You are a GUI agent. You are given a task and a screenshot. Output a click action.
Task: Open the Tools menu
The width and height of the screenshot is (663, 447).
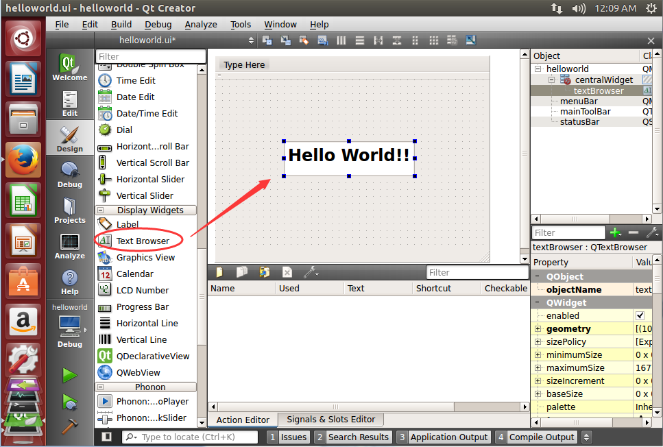coord(241,25)
